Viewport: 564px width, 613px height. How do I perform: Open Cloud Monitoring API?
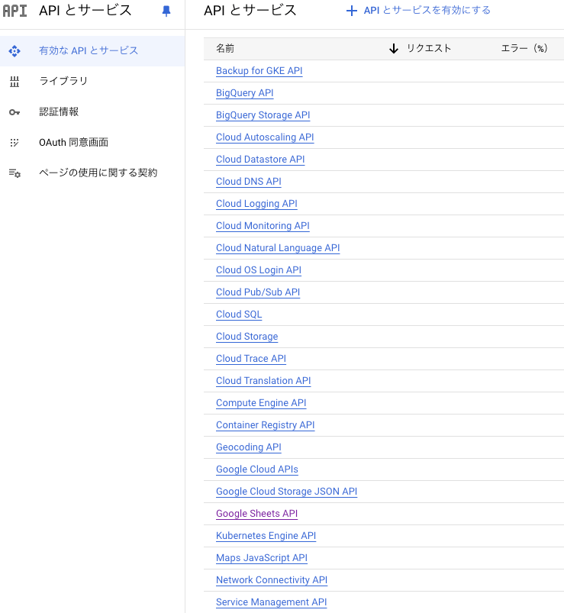[263, 226]
